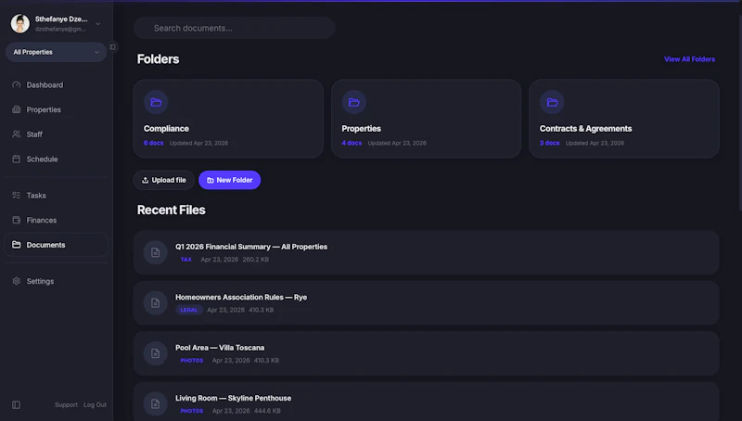Navigate to Finances
Image resolution: width=742 pixels, height=421 pixels.
click(56, 220)
